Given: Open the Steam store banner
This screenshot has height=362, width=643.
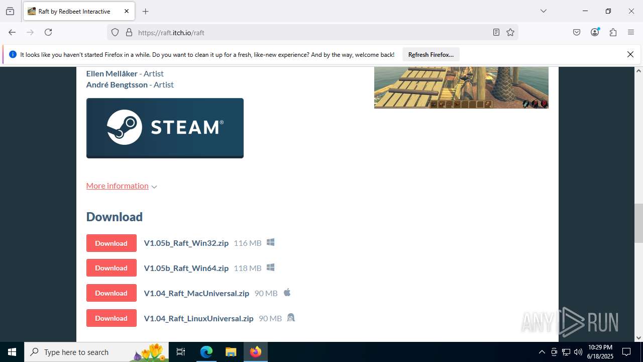Looking at the screenshot, I should (x=165, y=128).
